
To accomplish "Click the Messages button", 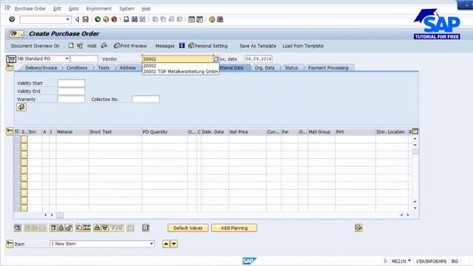I will 165,46.
